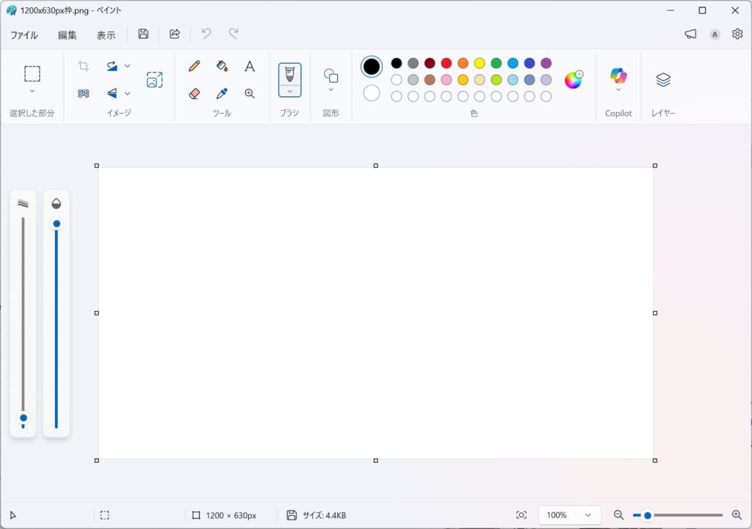The image size is (752, 529).
Task: Select the Pencil tool
Action: tap(195, 66)
